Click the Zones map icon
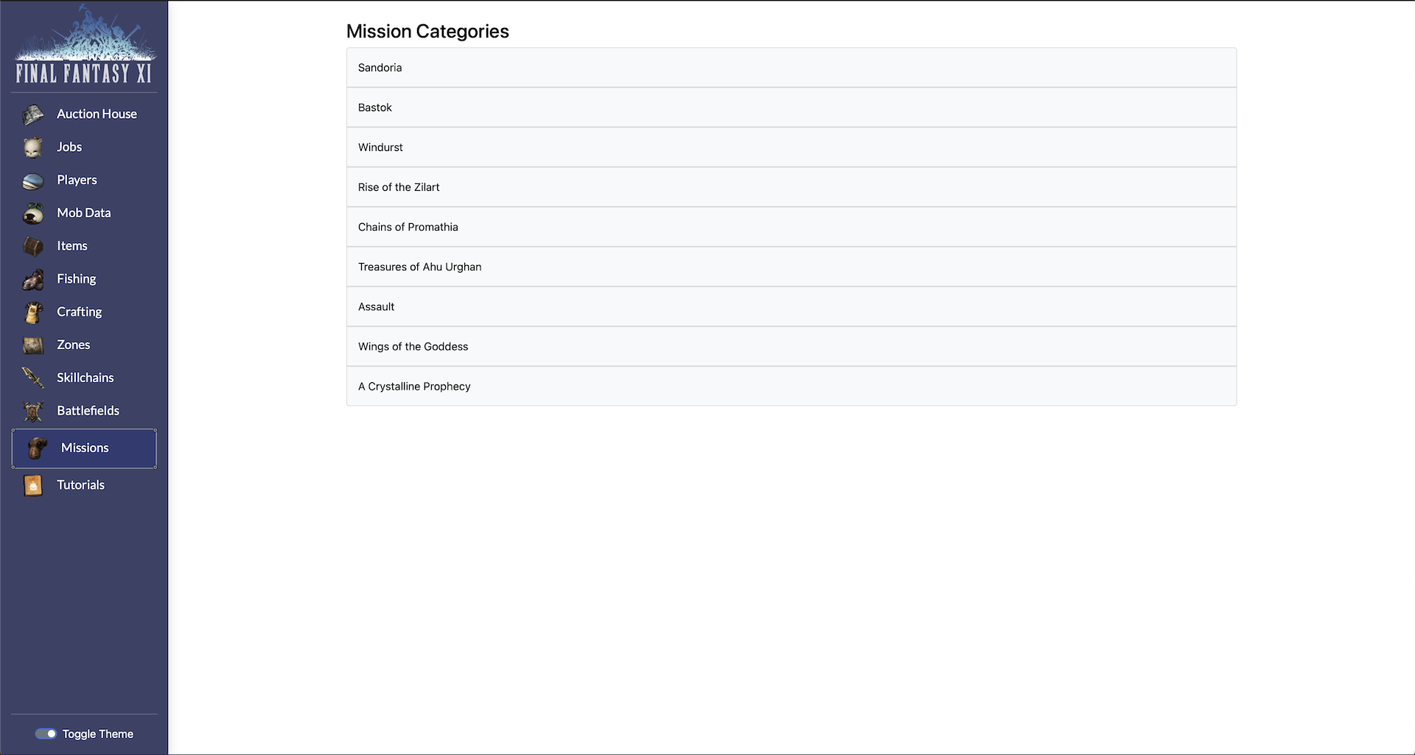The image size is (1415, 755). 33,345
